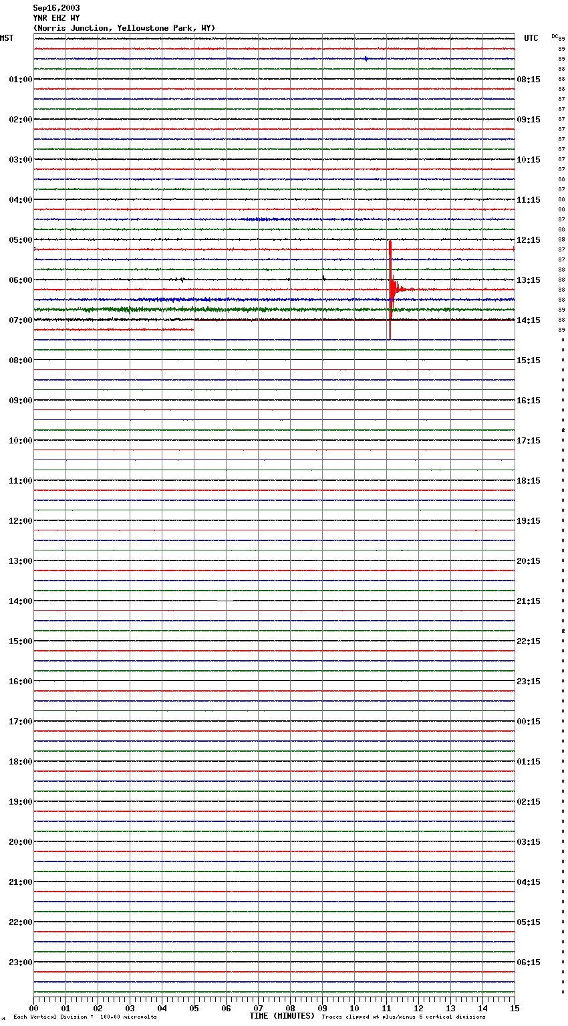
Task: Select the 19:00 MST time label
Action: click(21, 802)
